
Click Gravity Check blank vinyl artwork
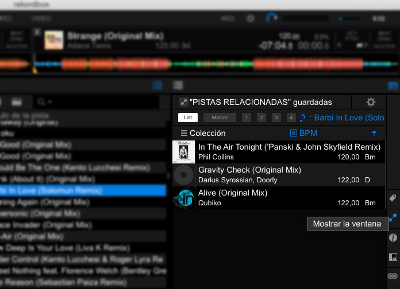[184, 175]
